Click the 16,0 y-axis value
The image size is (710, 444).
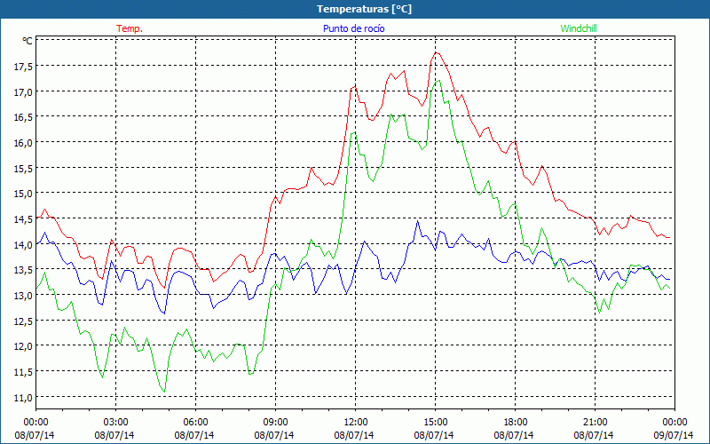coord(23,143)
